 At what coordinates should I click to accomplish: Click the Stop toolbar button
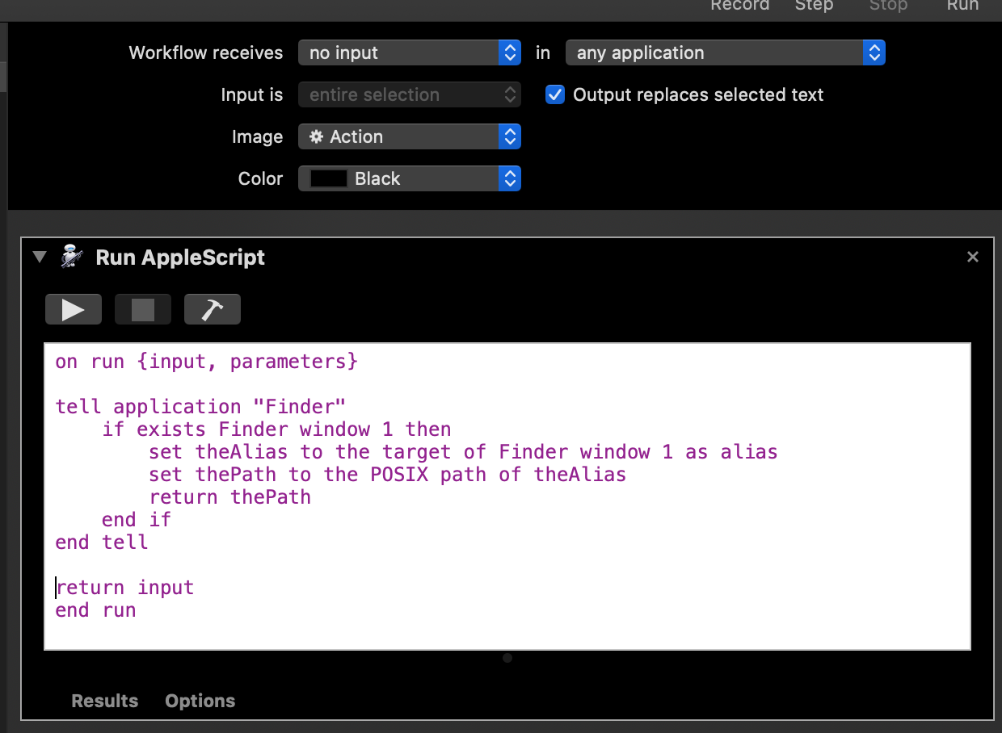888,6
